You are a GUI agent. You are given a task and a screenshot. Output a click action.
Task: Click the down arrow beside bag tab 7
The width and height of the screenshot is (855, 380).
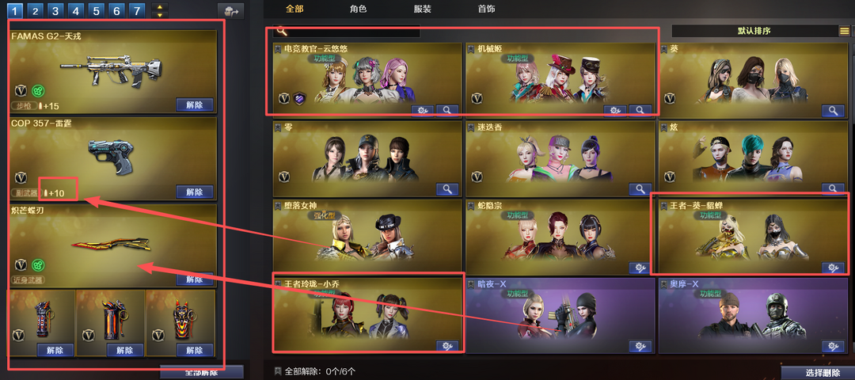(x=160, y=15)
